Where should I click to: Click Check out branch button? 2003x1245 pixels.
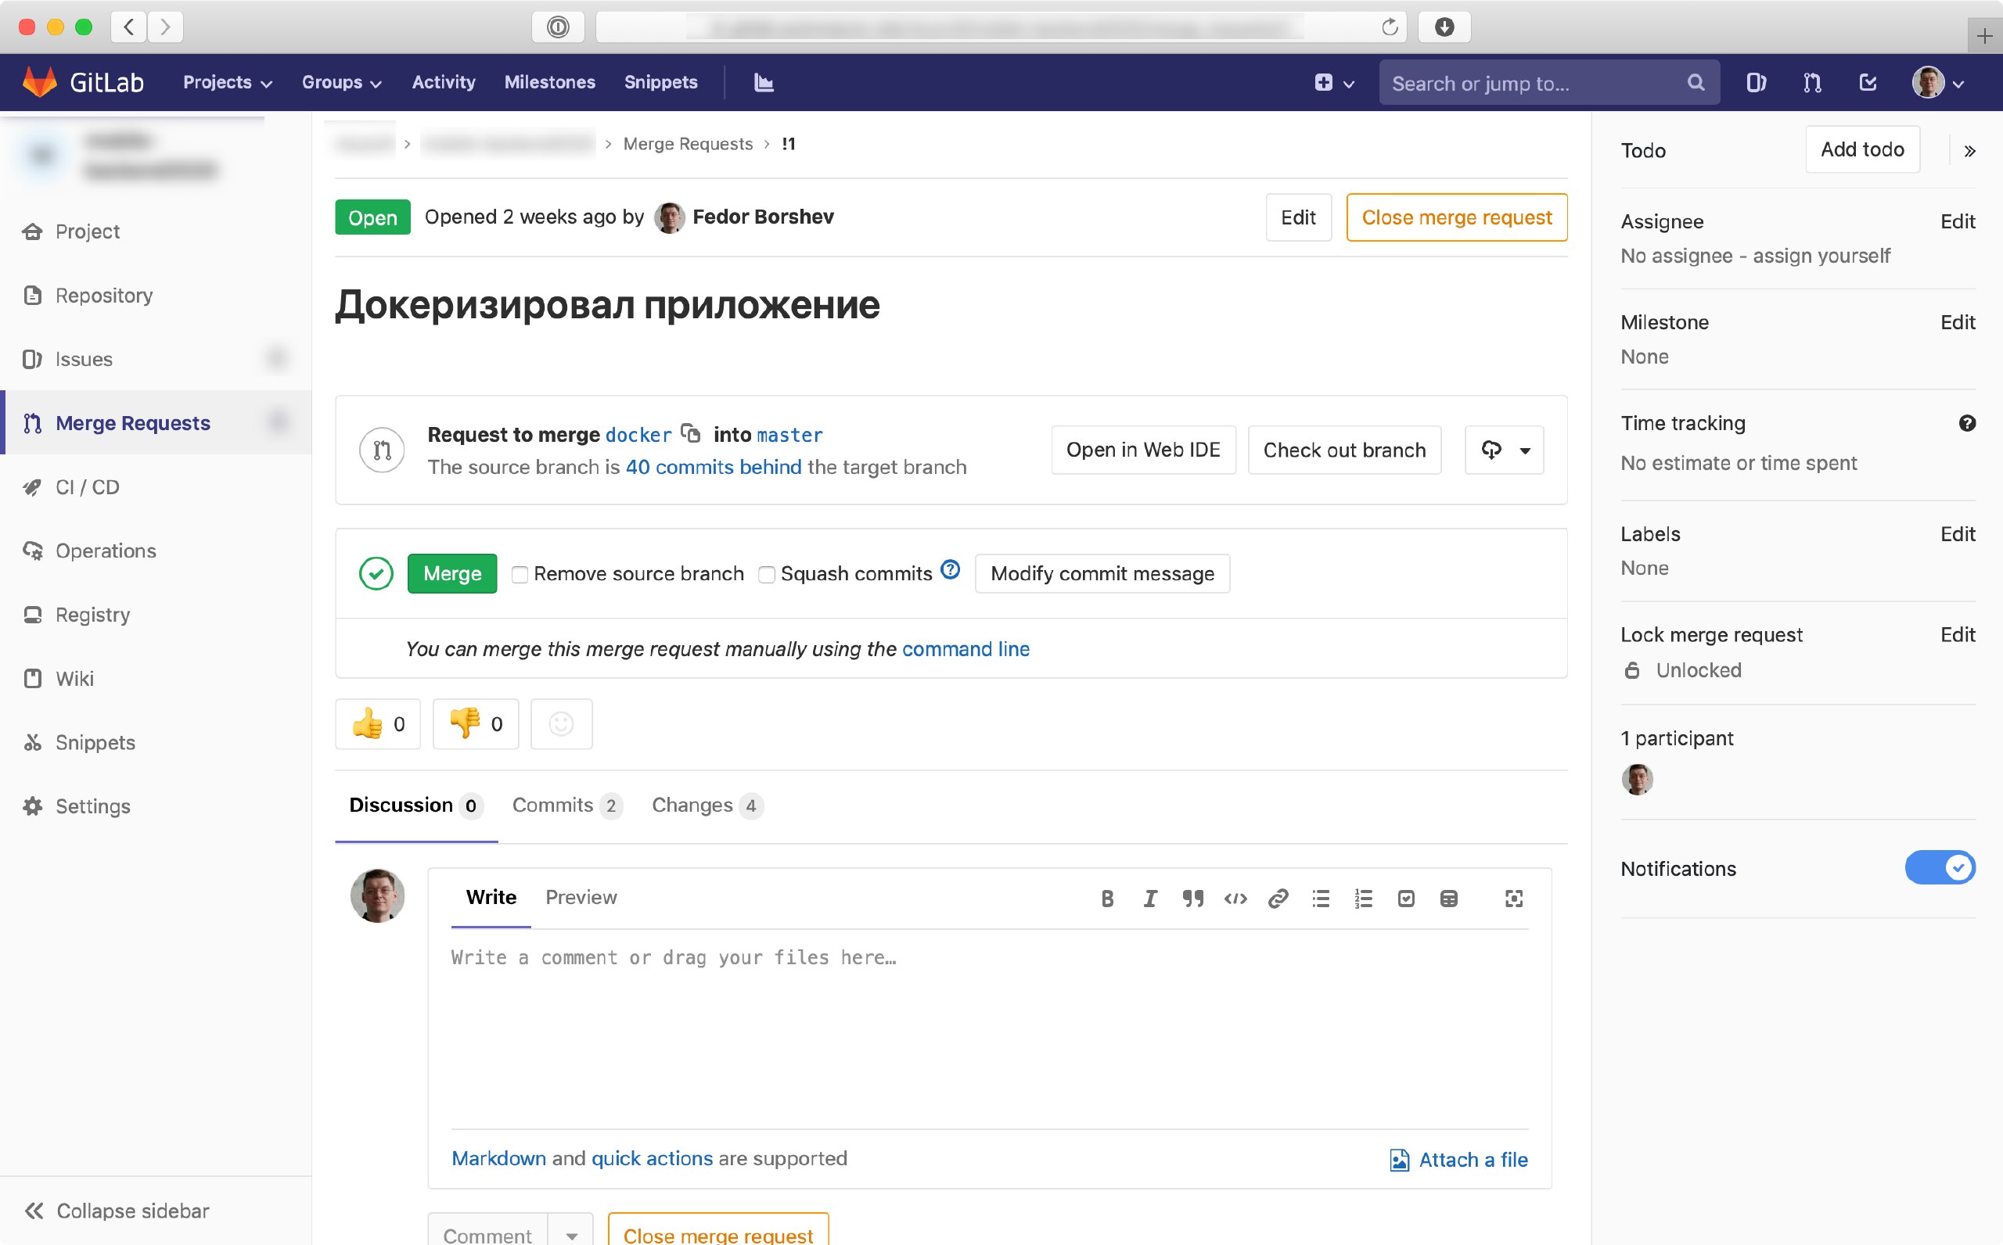click(x=1344, y=450)
